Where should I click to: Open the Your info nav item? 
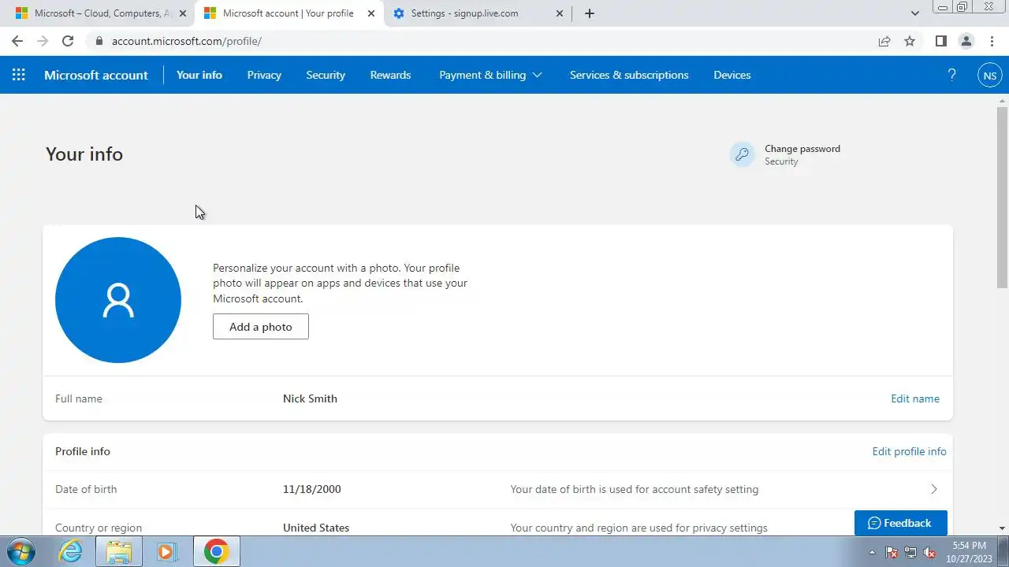(199, 75)
